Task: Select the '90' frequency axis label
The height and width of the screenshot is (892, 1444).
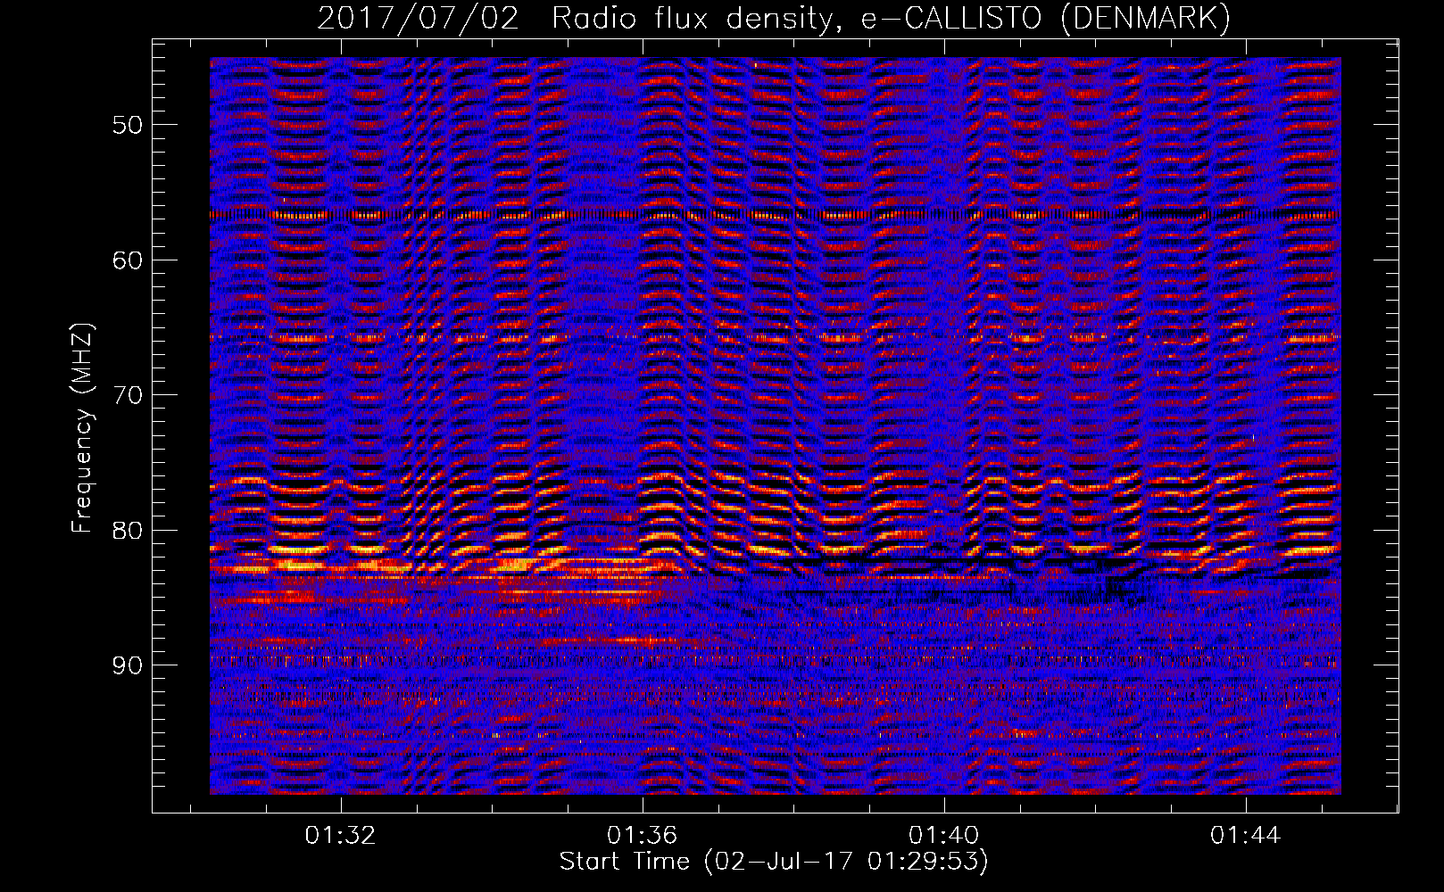Action: (127, 665)
